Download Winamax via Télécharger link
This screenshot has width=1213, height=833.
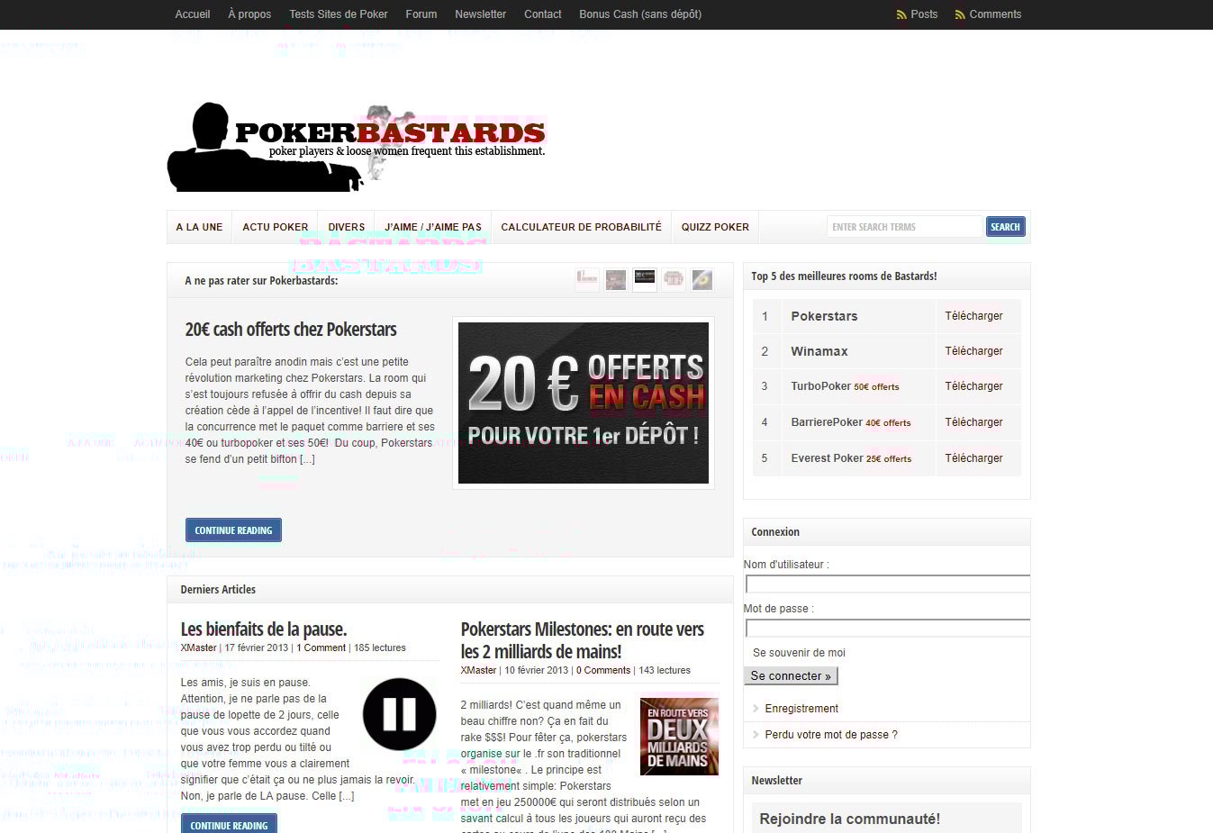[x=973, y=351]
